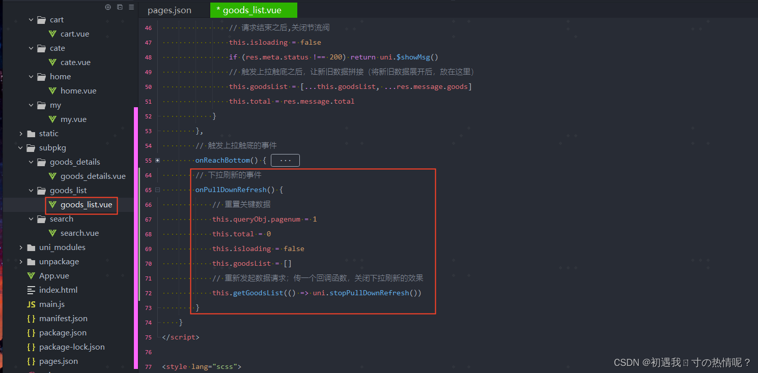Click onReachBottom in the code
Screen dimensions: 758x373
pyautogui.click(x=223, y=161)
